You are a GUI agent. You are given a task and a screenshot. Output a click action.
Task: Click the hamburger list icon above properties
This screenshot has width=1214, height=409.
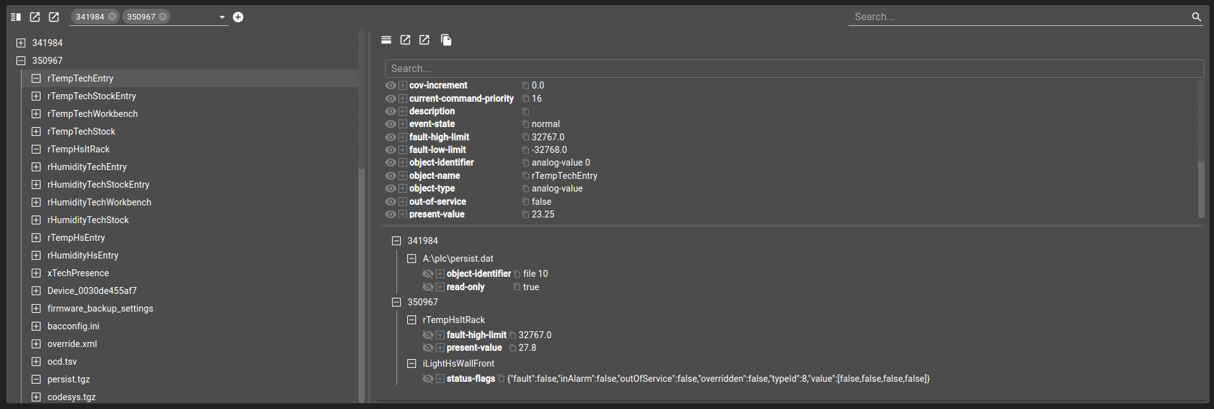pos(386,40)
